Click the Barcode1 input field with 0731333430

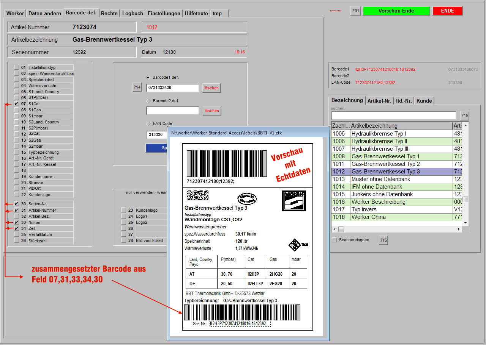[173, 88]
